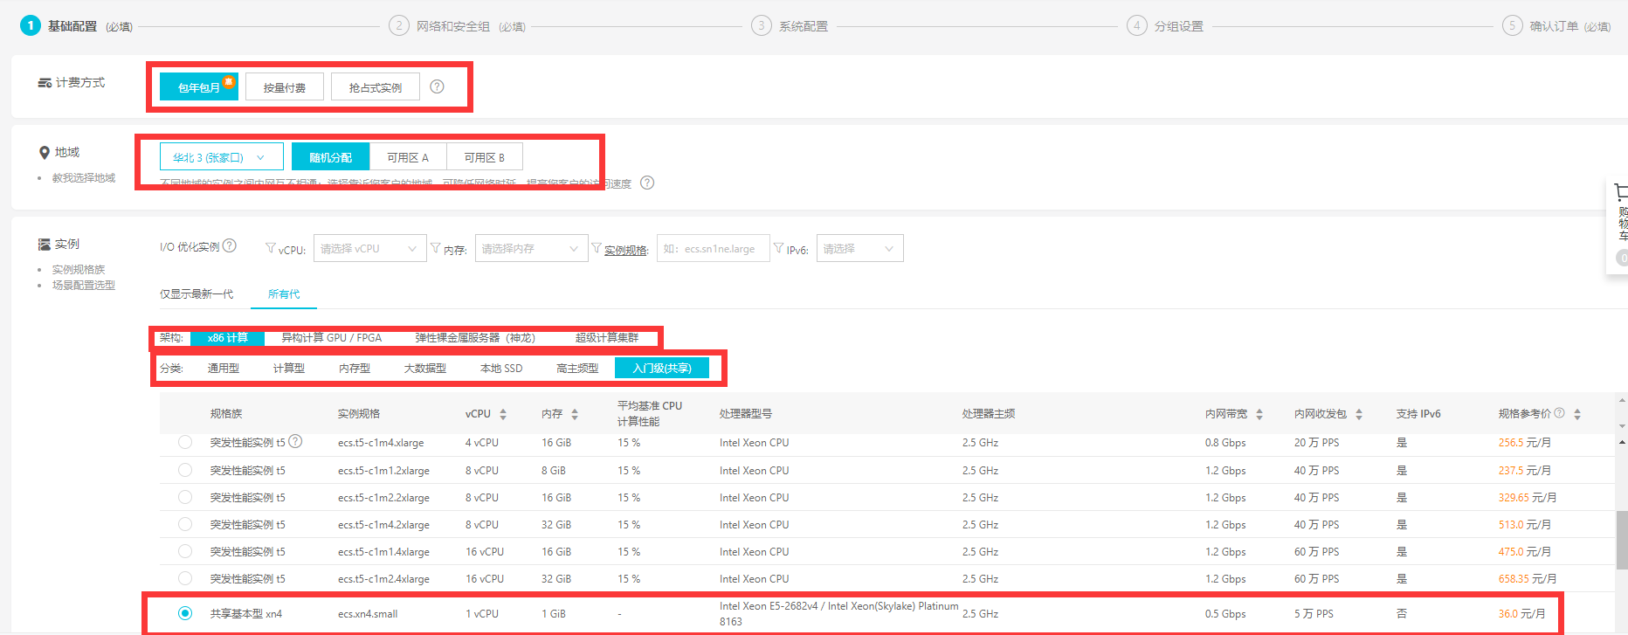Open the IPv6 请选择 dropdown
Image resolution: width=1628 pixels, height=635 pixels.
tap(859, 248)
